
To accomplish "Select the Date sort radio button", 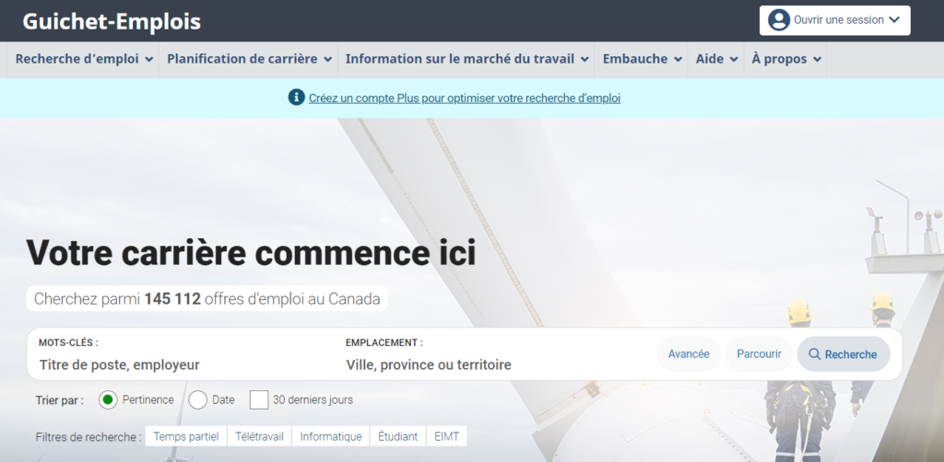I will pyautogui.click(x=197, y=400).
